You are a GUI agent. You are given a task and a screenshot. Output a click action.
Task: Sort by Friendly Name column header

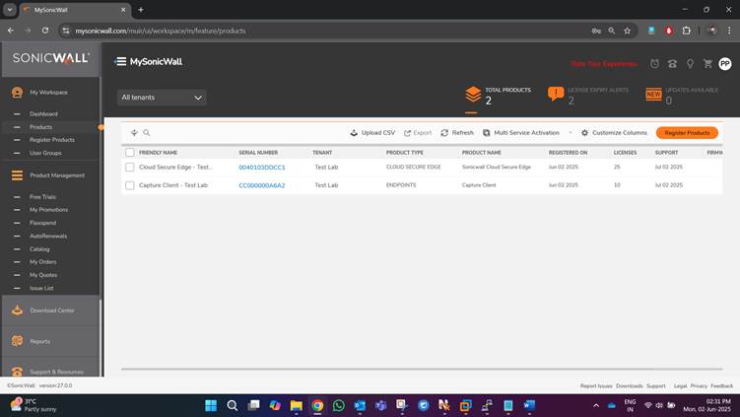pos(158,153)
